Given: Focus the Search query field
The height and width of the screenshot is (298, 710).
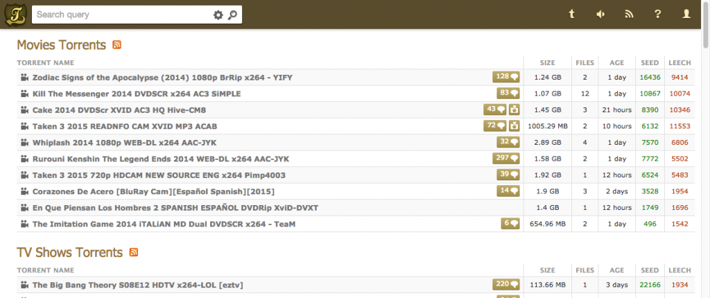Looking at the screenshot, I should (x=122, y=15).
